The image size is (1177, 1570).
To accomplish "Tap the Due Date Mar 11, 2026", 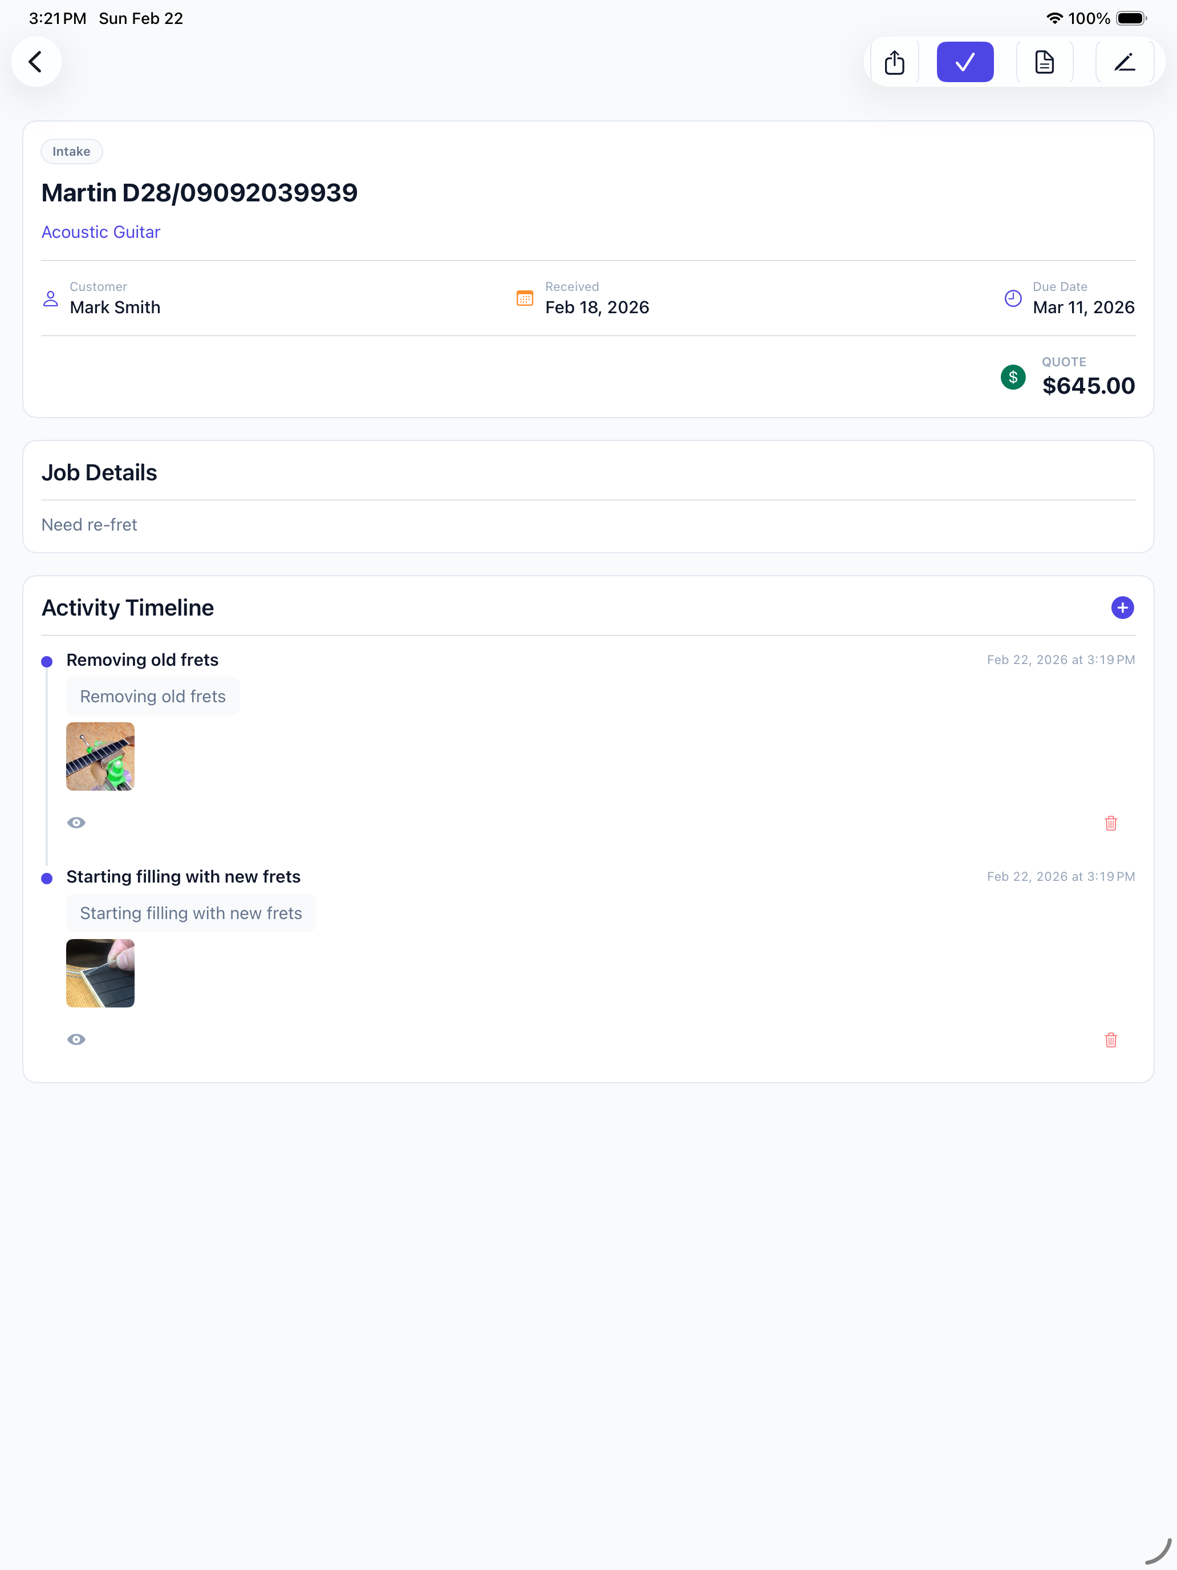I will tap(1083, 307).
